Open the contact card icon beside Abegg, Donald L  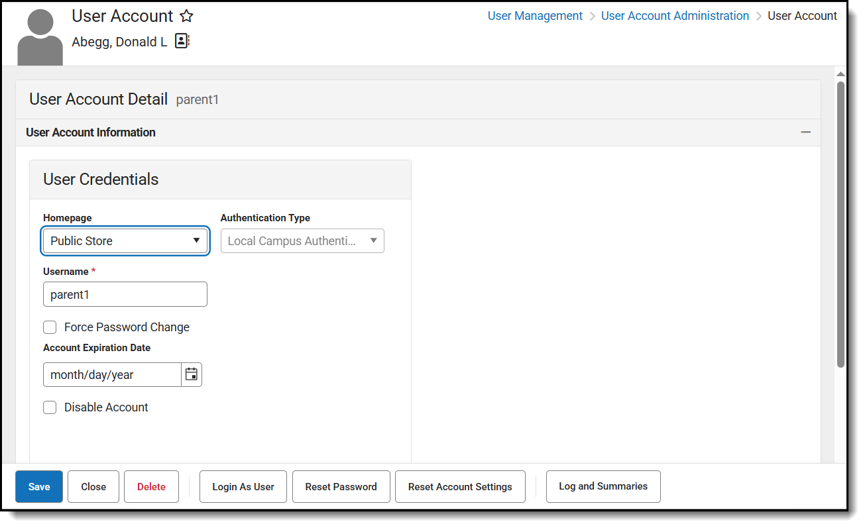coord(182,42)
